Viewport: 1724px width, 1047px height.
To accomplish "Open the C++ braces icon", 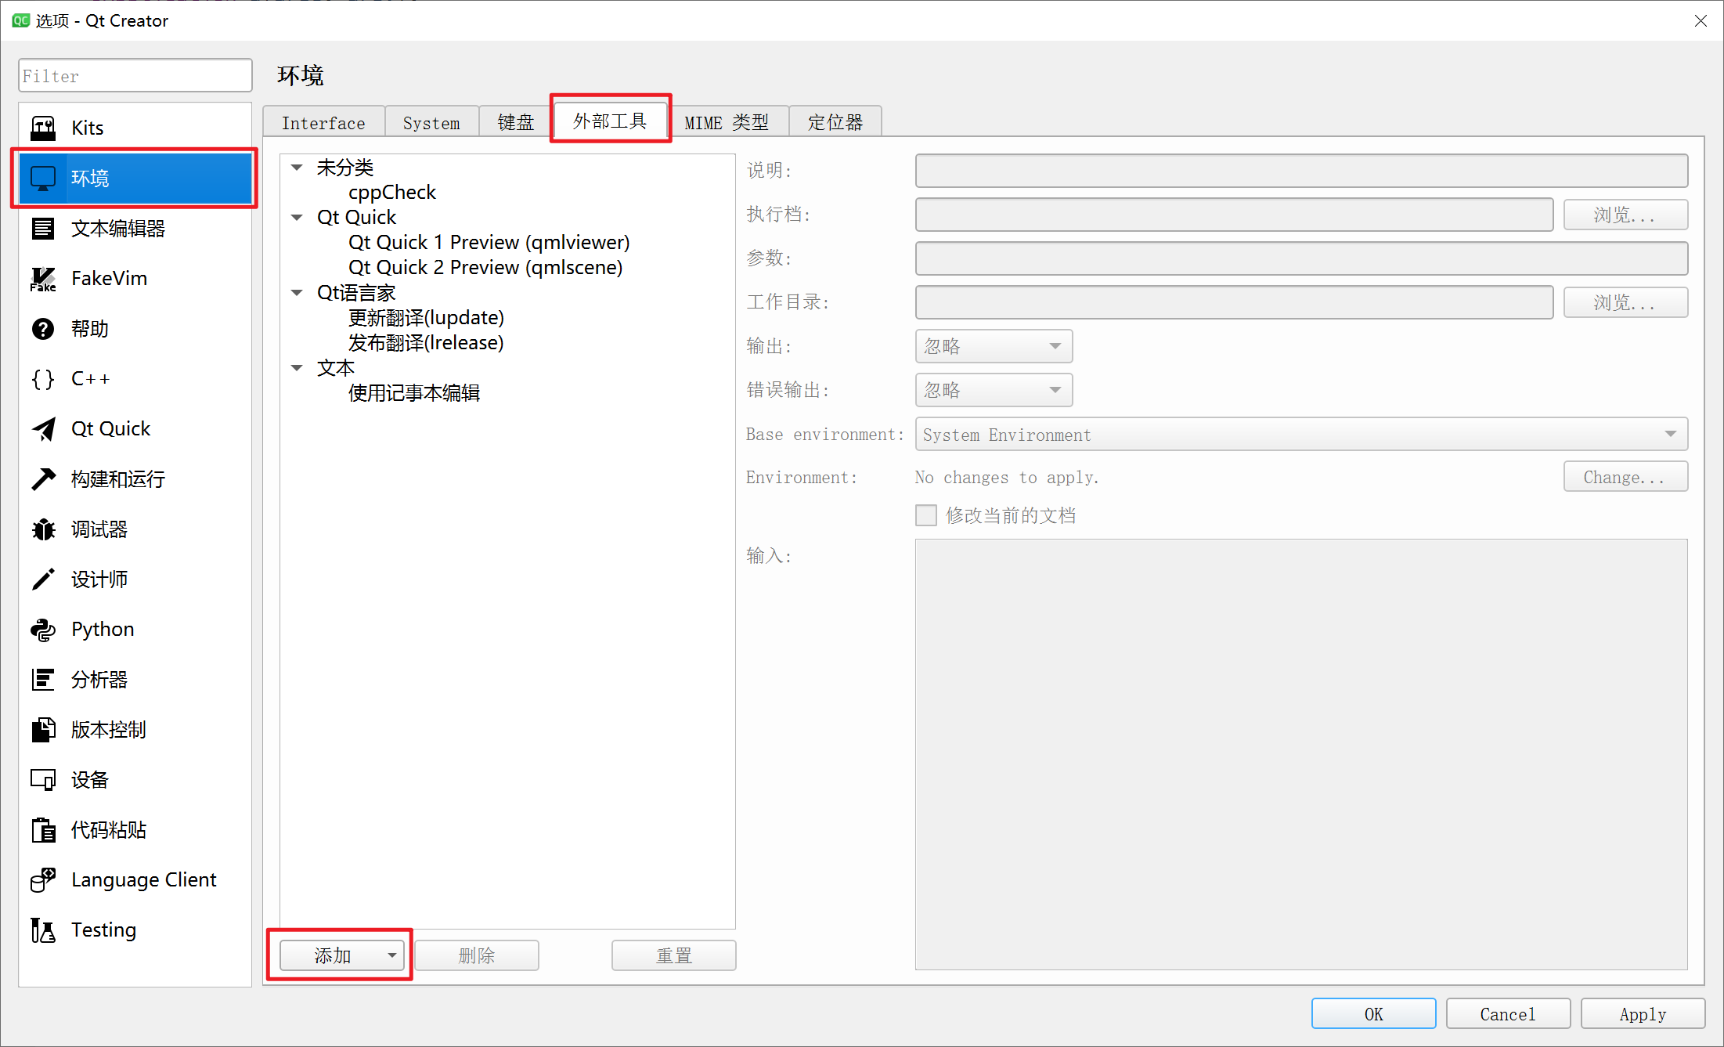I will pyautogui.click(x=43, y=379).
